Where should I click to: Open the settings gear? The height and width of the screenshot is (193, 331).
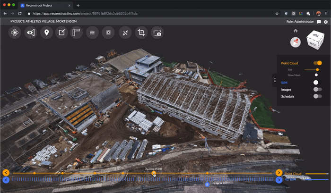pyautogui.click(x=326, y=22)
